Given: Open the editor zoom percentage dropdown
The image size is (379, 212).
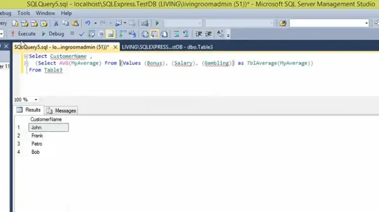Looking at the screenshot, I should [x=36, y=100].
